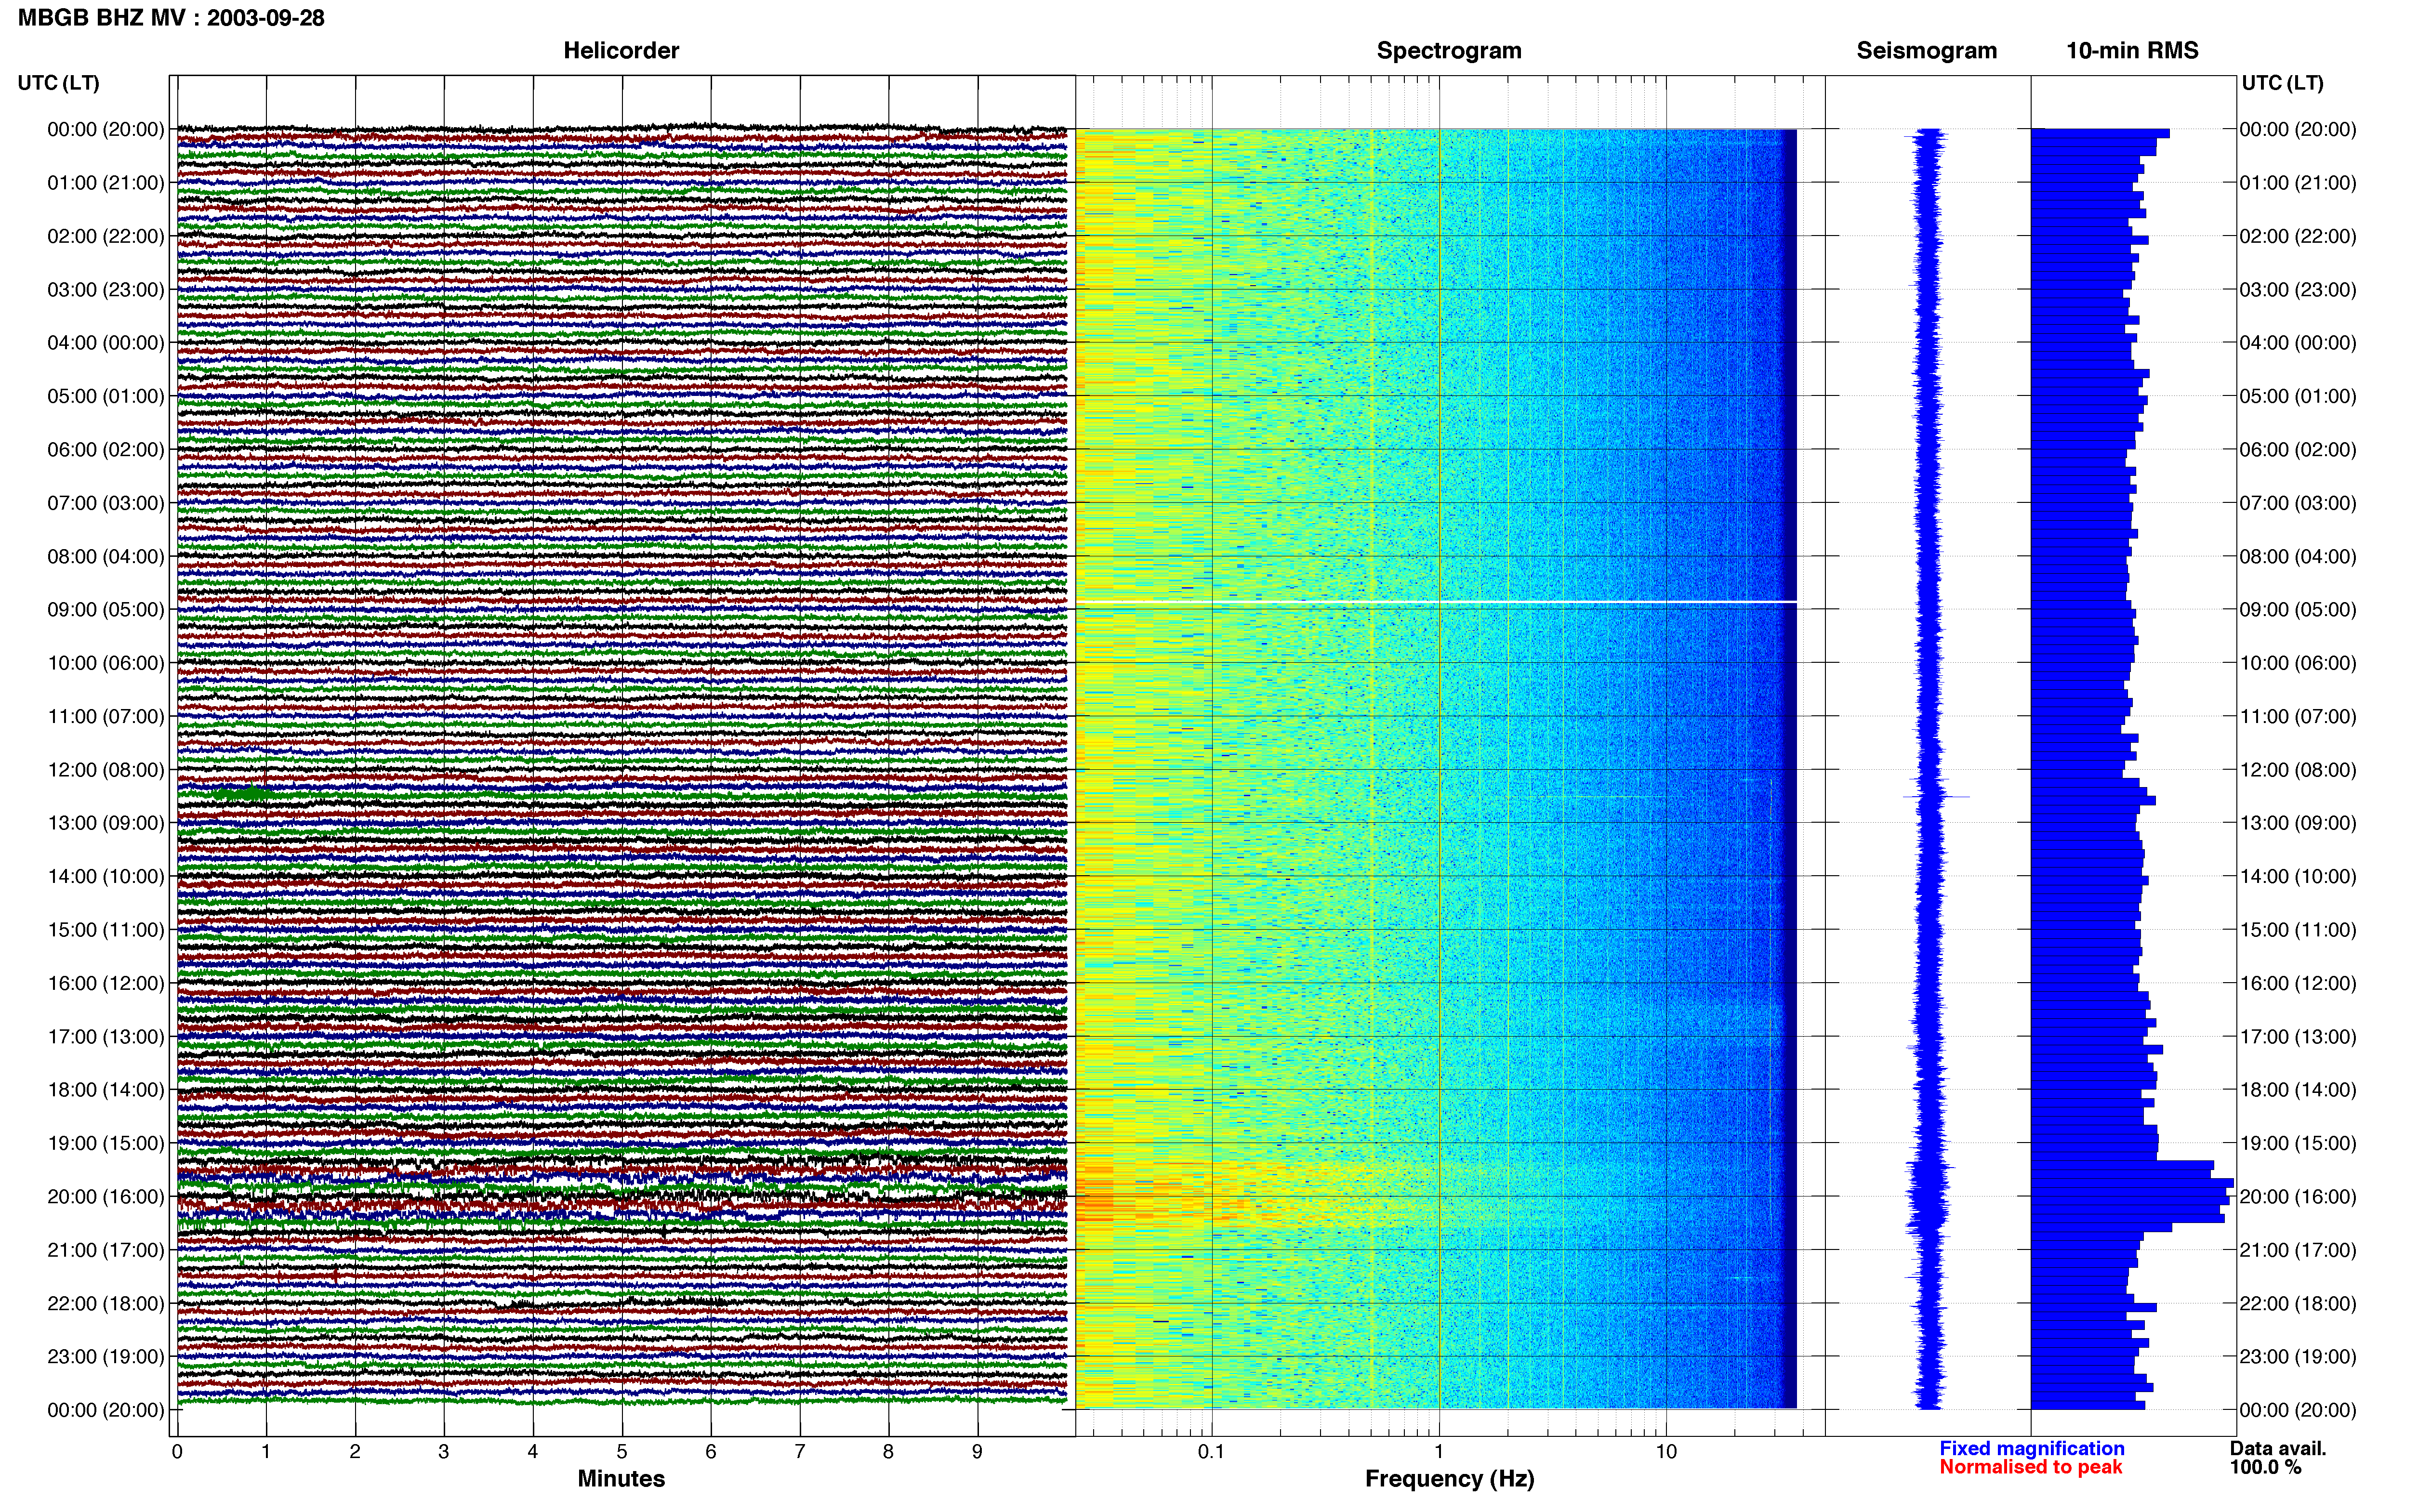2418x1512 pixels.
Task: Click '17:00 (13:00)' on the RMS time axis
Action: pyautogui.click(x=2298, y=1037)
